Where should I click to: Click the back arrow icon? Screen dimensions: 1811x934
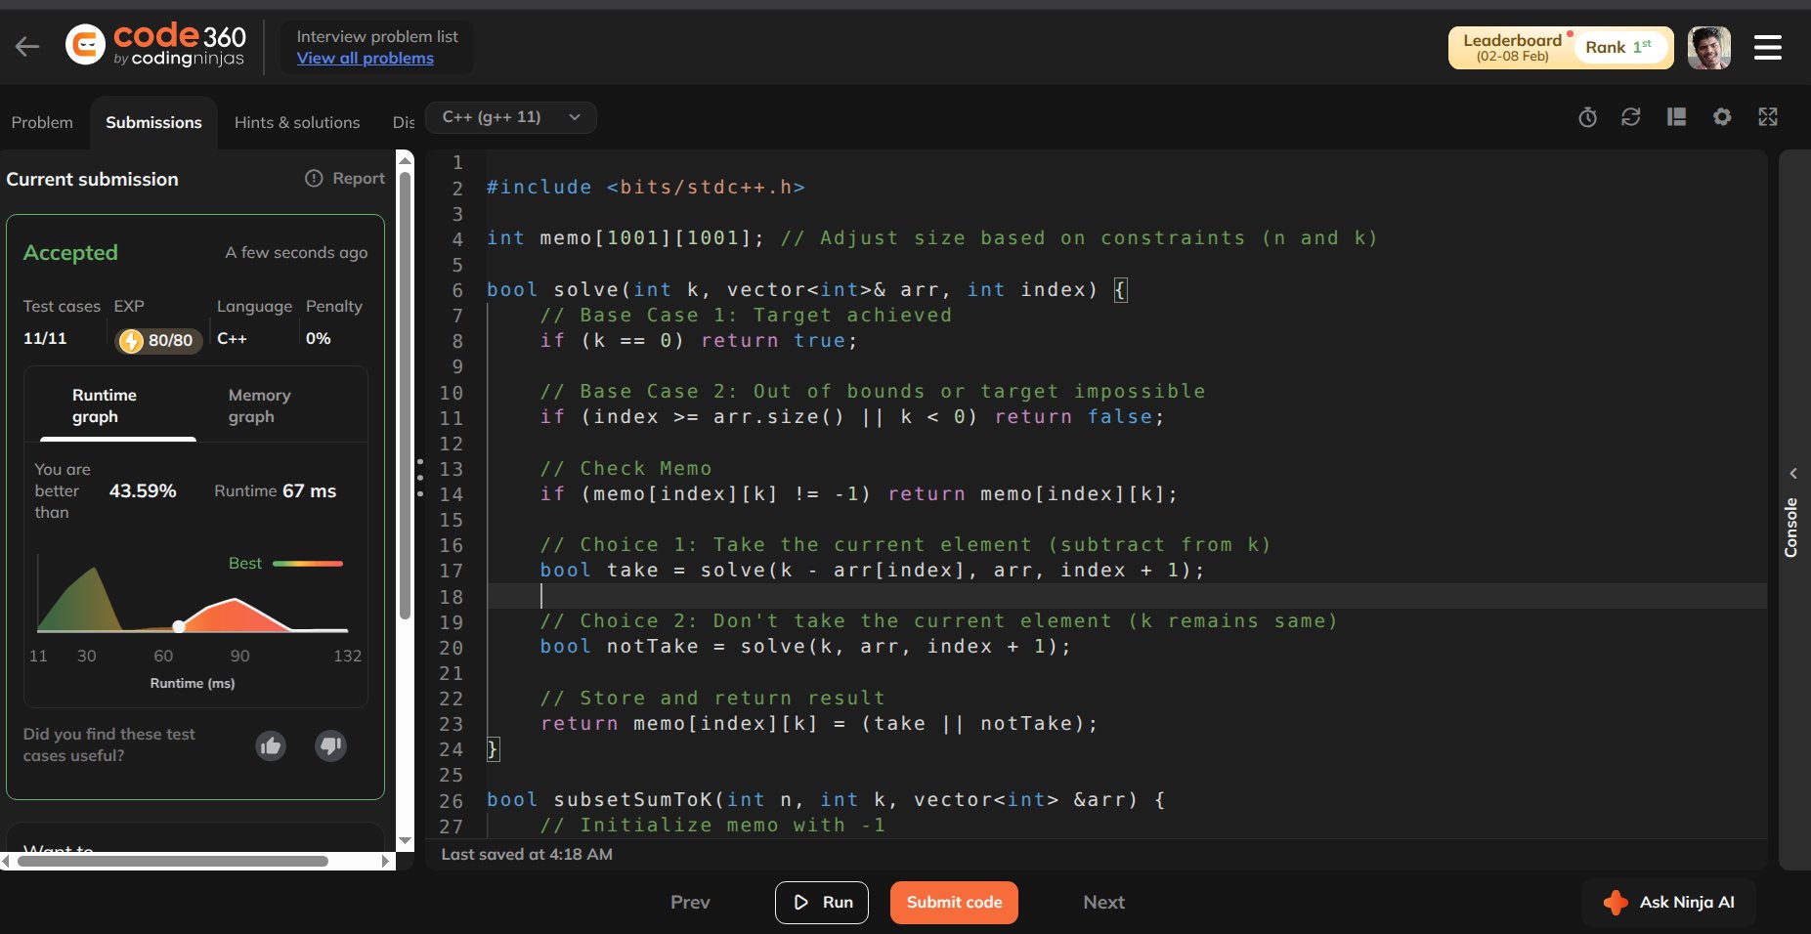tap(27, 46)
